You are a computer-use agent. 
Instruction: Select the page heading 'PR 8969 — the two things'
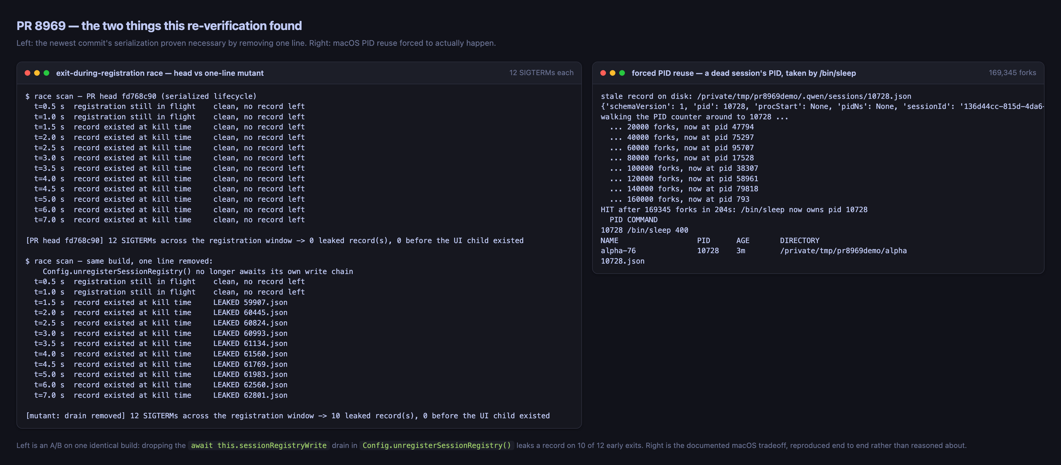(159, 26)
